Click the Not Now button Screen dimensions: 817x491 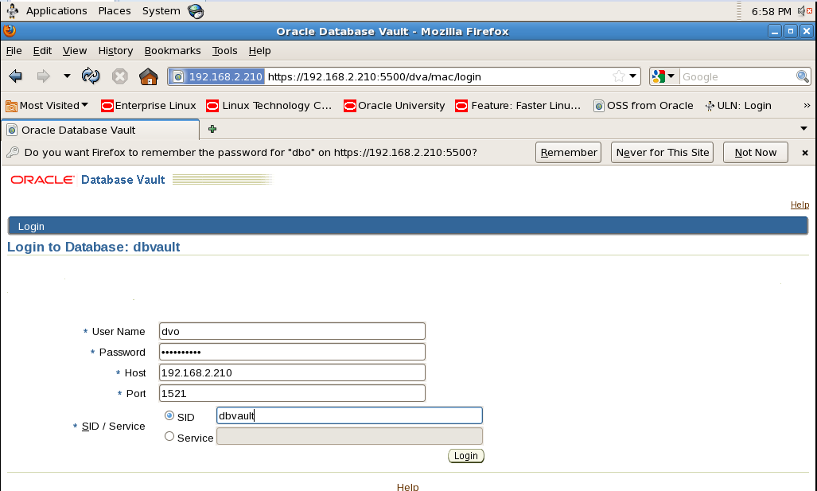tap(756, 153)
